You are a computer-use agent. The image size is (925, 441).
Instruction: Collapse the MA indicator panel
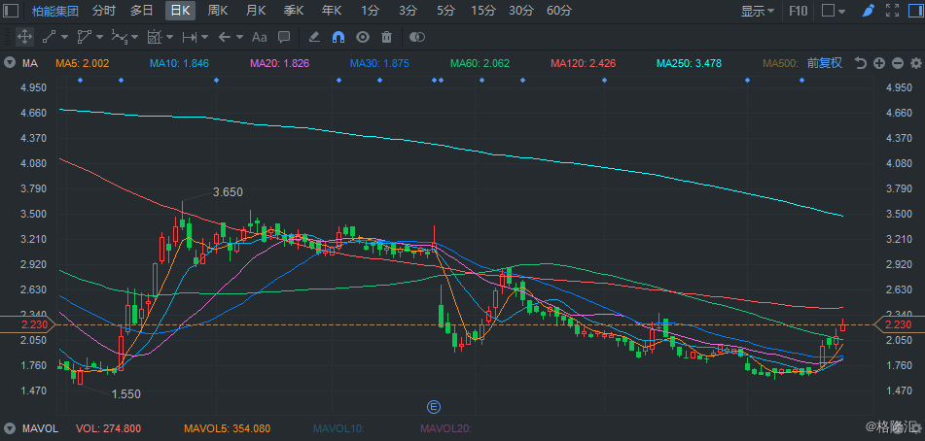coord(10,63)
